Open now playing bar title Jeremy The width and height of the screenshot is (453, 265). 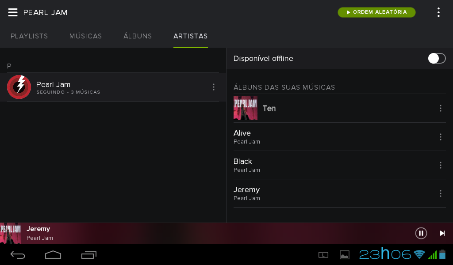38,229
